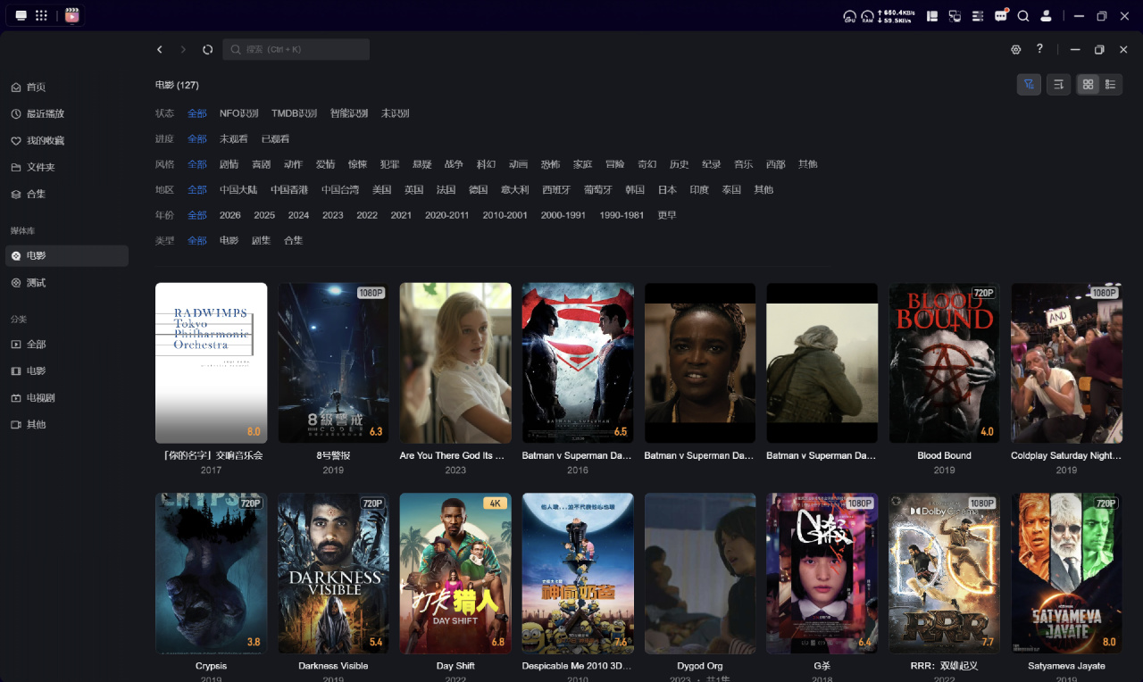Click the show desktop icon in the top bar
Image resolution: width=1143 pixels, height=682 pixels.
[21, 15]
